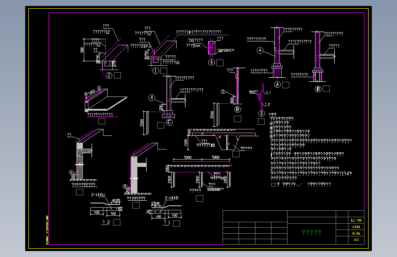This screenshot has height=257, width=397.
Task: Click the 200 dimension near detail C
Action: click(x=161, y=107)
